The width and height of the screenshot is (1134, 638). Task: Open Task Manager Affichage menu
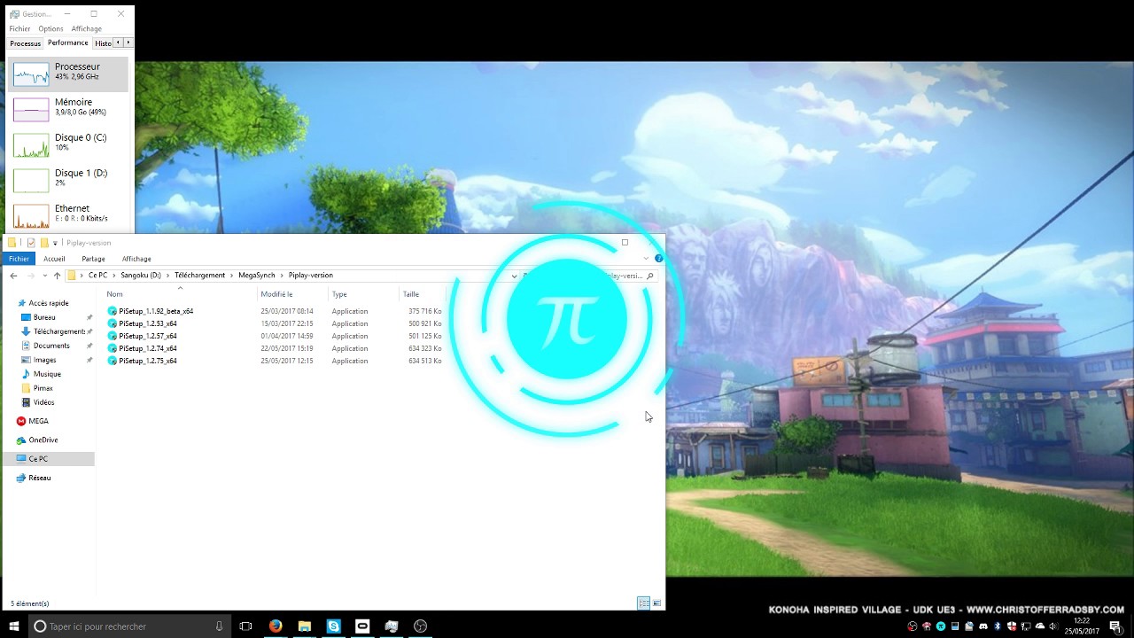tap(87, 28)
